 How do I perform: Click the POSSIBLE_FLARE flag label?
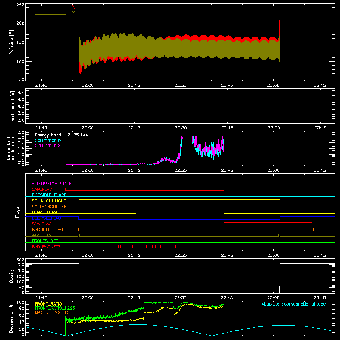[x=49, y=195]
